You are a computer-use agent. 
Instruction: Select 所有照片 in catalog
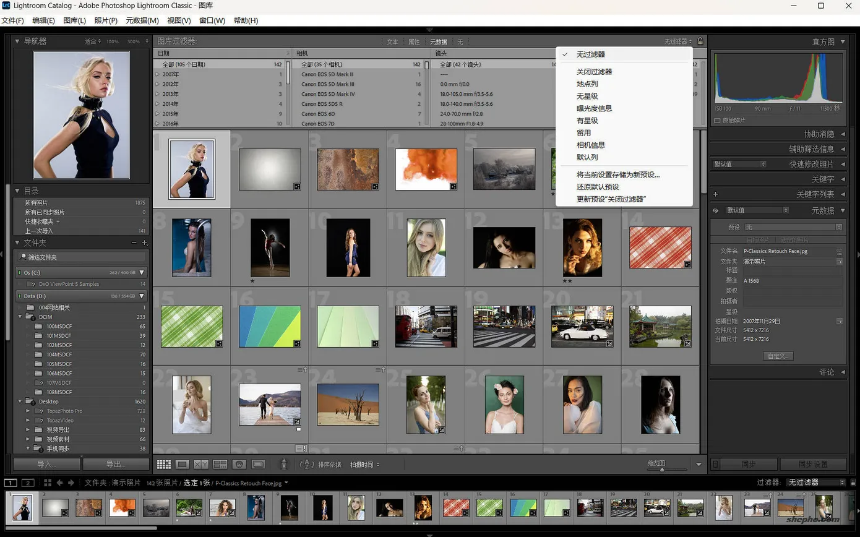[x=81, y=202]
